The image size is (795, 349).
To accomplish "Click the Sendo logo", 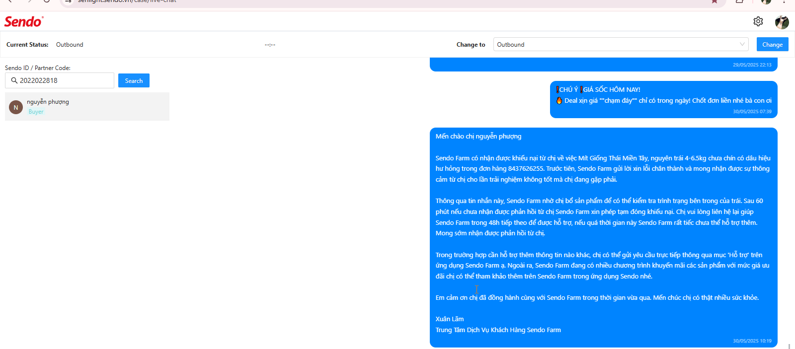I will point(24,21).
